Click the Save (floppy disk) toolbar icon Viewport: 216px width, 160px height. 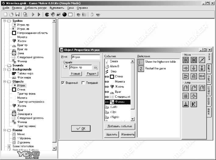[x=17, y=14]
